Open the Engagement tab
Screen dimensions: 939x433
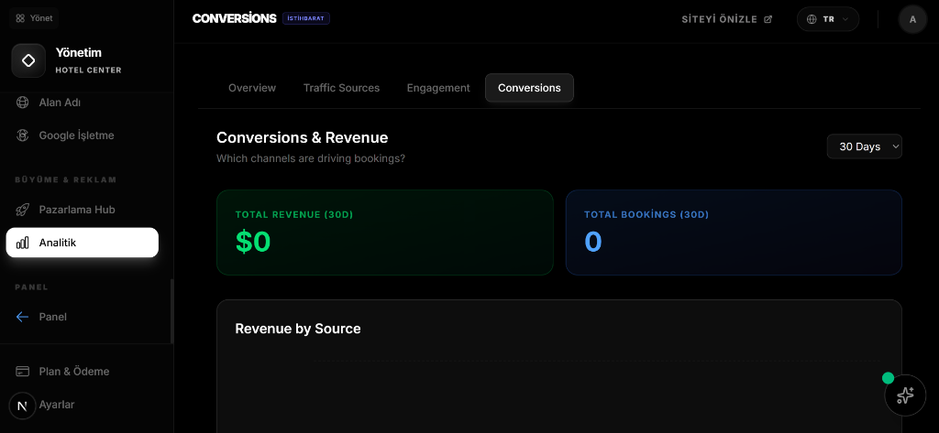click(438, 88)
